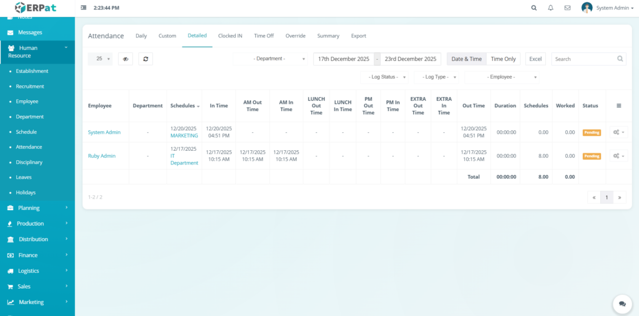Open the Employee filter dropdown
Viewport: 639px width, 316px height.
(x=502, y=77)
